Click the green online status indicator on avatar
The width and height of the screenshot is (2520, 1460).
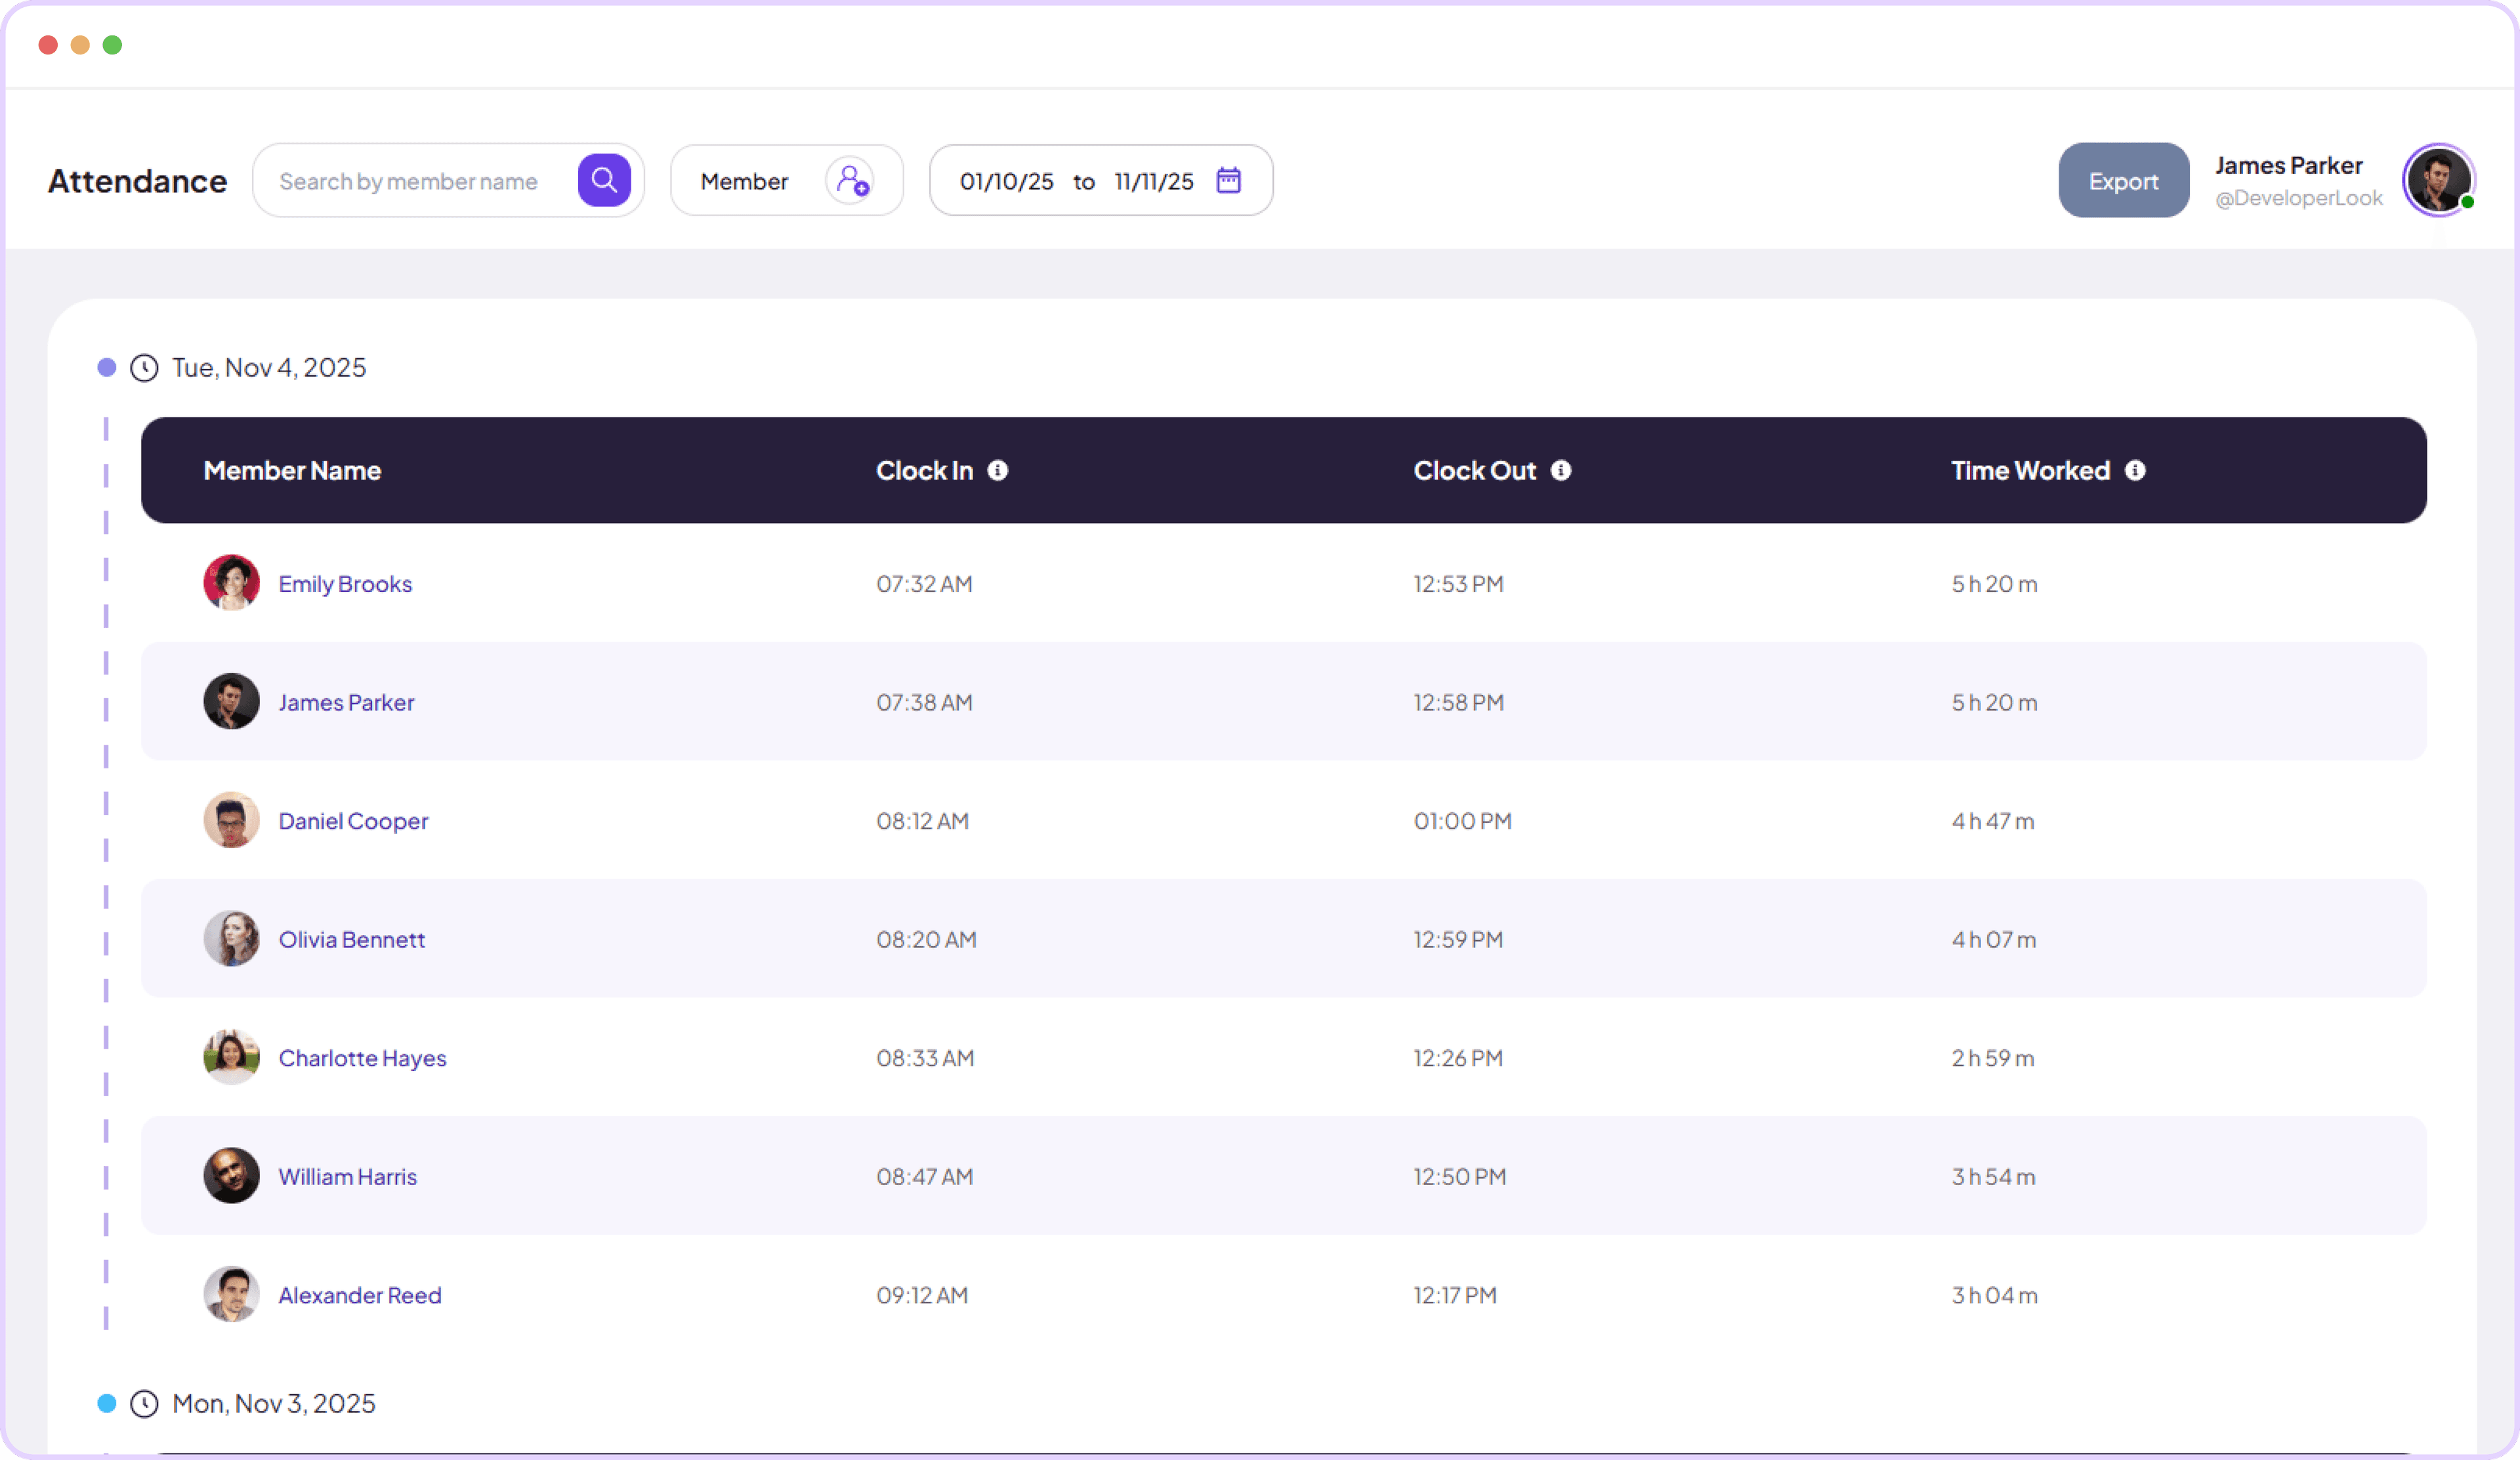click(x=2467, y=202)
